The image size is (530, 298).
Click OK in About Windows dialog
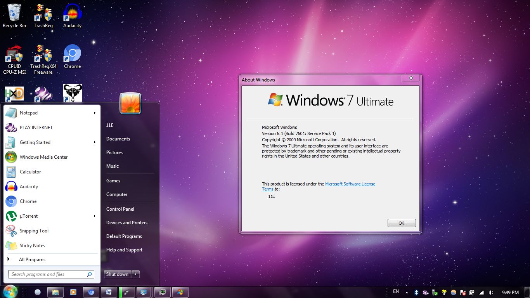coord(402,223)
